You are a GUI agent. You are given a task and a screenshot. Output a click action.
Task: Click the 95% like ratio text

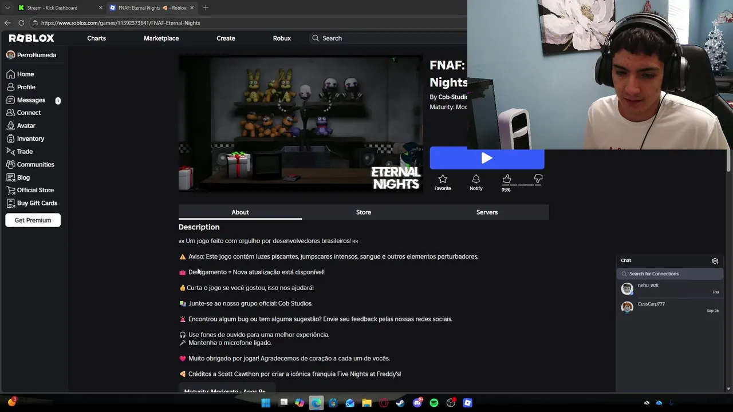click(506, 190)
